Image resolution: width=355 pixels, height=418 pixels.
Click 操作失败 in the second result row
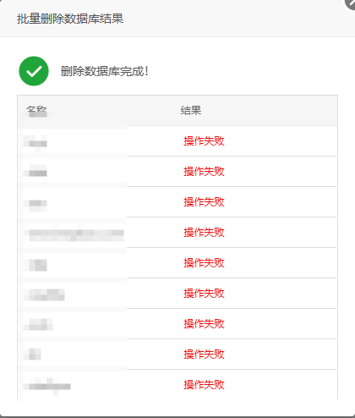point(204,171)
